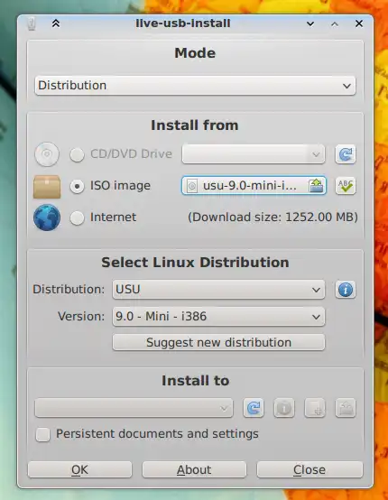Image resolution: width=388 pixels, height=500 pixels.
Task: Click the USB app icon in title bar
Action: [x=32, y=23]
